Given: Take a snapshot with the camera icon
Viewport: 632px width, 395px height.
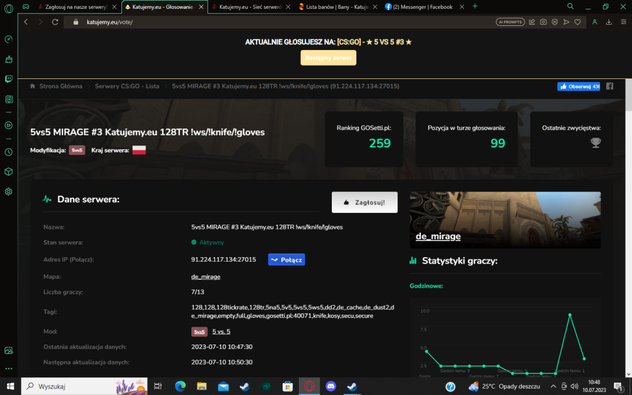Looking at the screenshot, I should [544, 21].
